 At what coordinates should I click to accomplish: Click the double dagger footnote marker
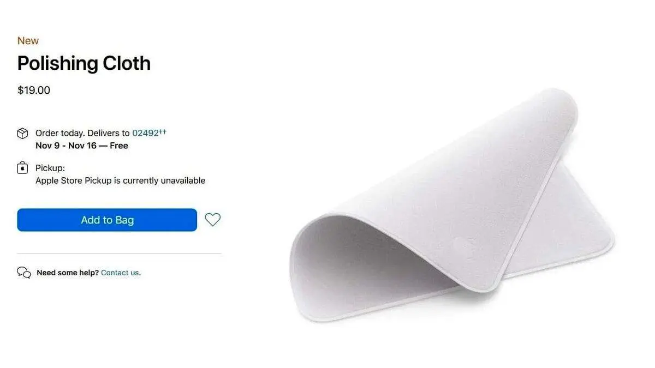[163, 131]
